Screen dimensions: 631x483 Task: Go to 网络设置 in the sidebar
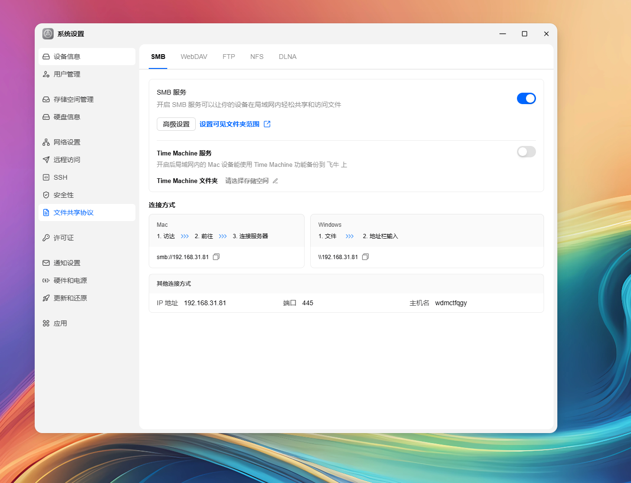tap(87, 142)
